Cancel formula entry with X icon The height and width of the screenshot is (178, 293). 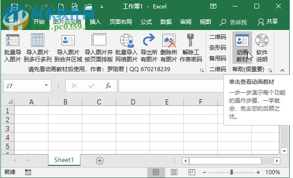[x=74, y=86]
